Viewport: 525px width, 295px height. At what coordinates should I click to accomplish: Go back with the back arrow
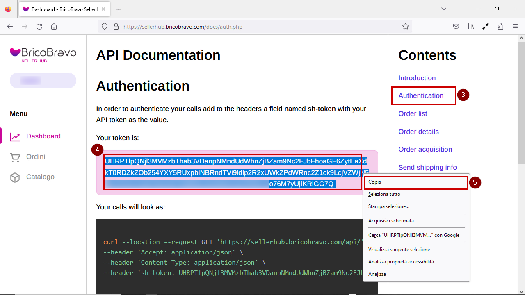10,26
